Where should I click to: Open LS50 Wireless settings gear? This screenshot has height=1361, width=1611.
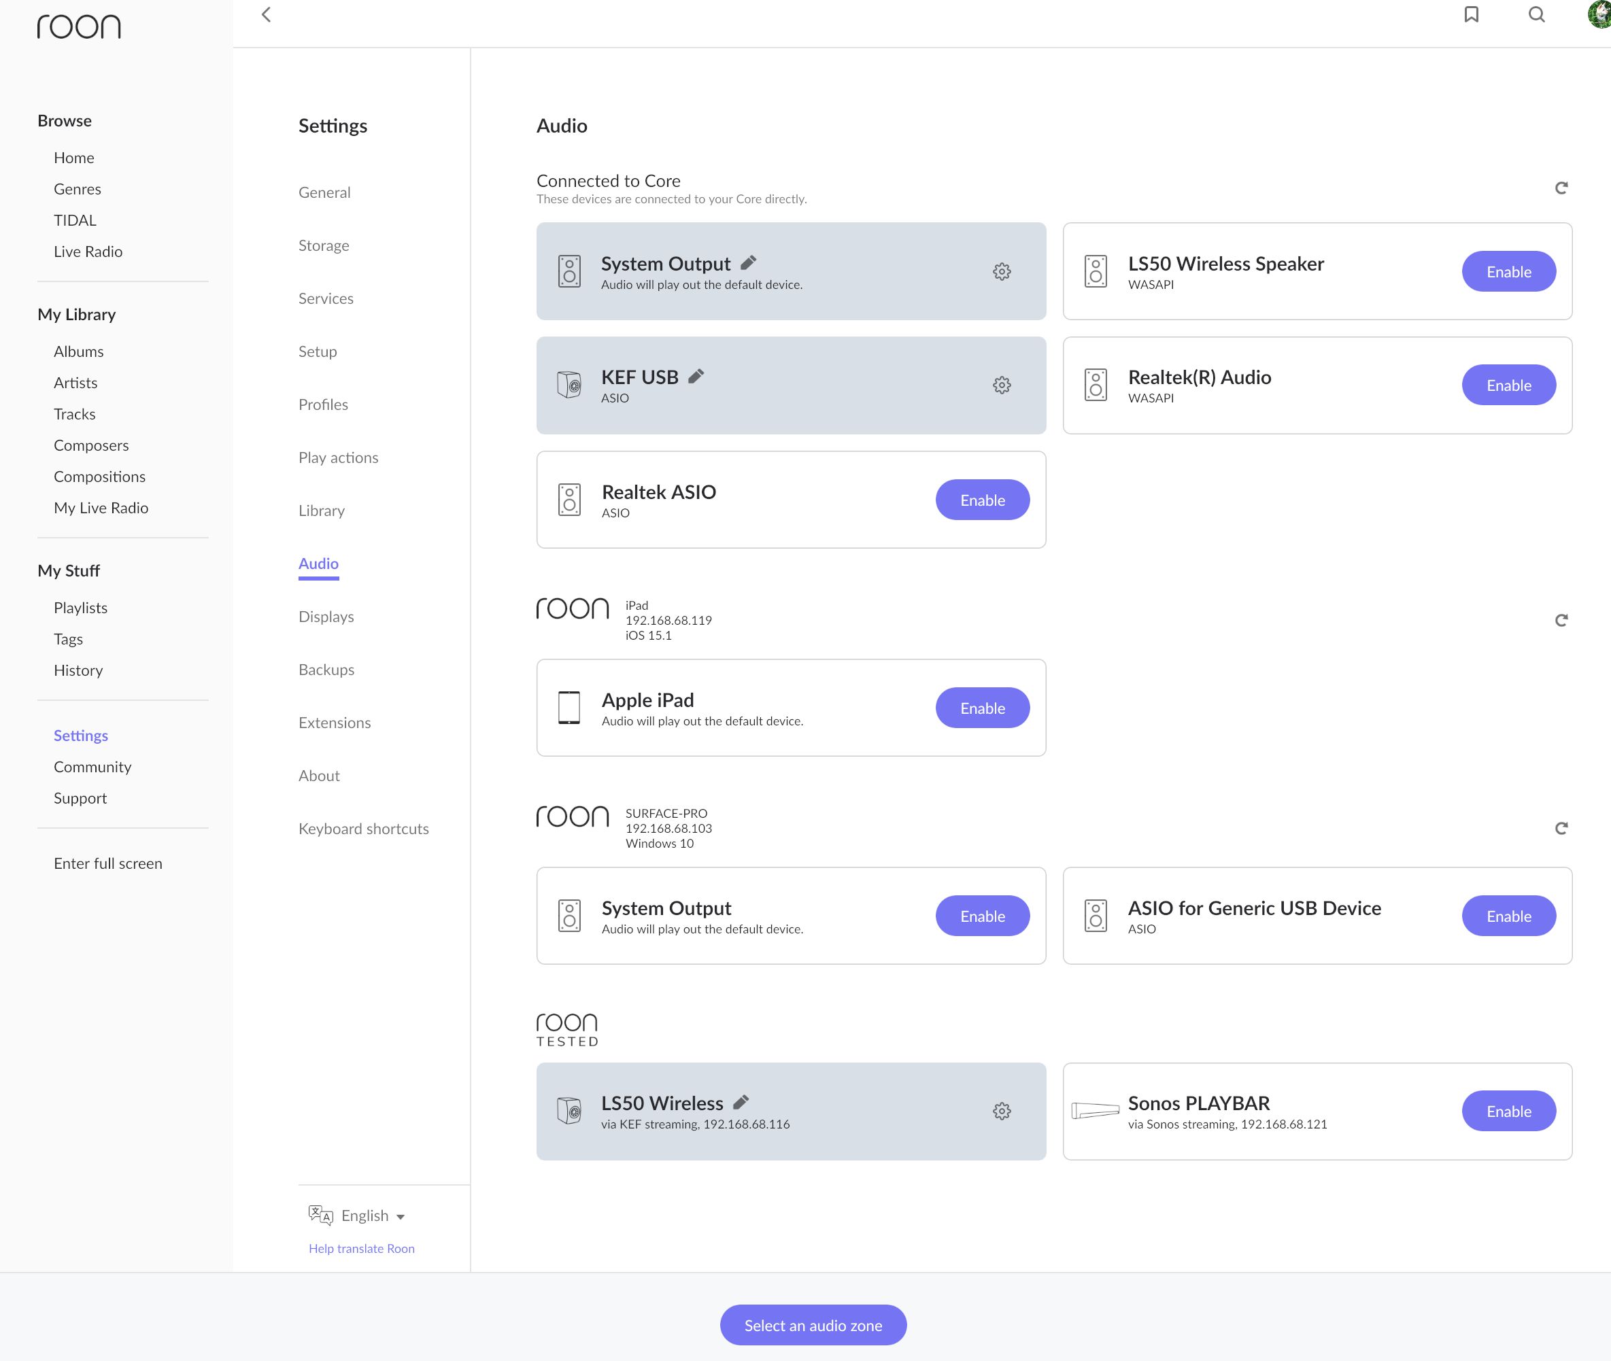[1001, 1111]
